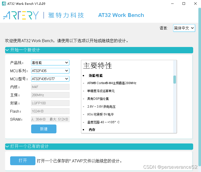201x172 pixels.
Task: Open the MCU系列 dropdown showing AT32F435
Action: pyautogui.click(x=50, y=71)
